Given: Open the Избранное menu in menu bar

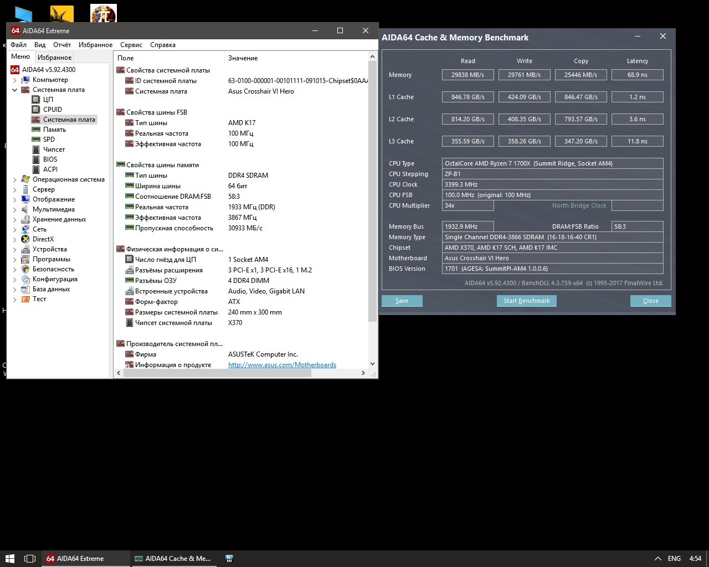Looking at the screenshot, I should point(95,45).
